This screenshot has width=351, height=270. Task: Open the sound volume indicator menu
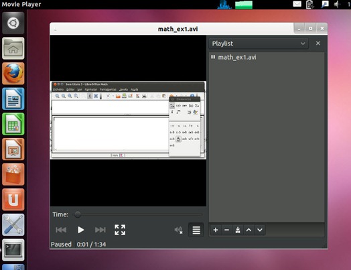tap(337, 4)
